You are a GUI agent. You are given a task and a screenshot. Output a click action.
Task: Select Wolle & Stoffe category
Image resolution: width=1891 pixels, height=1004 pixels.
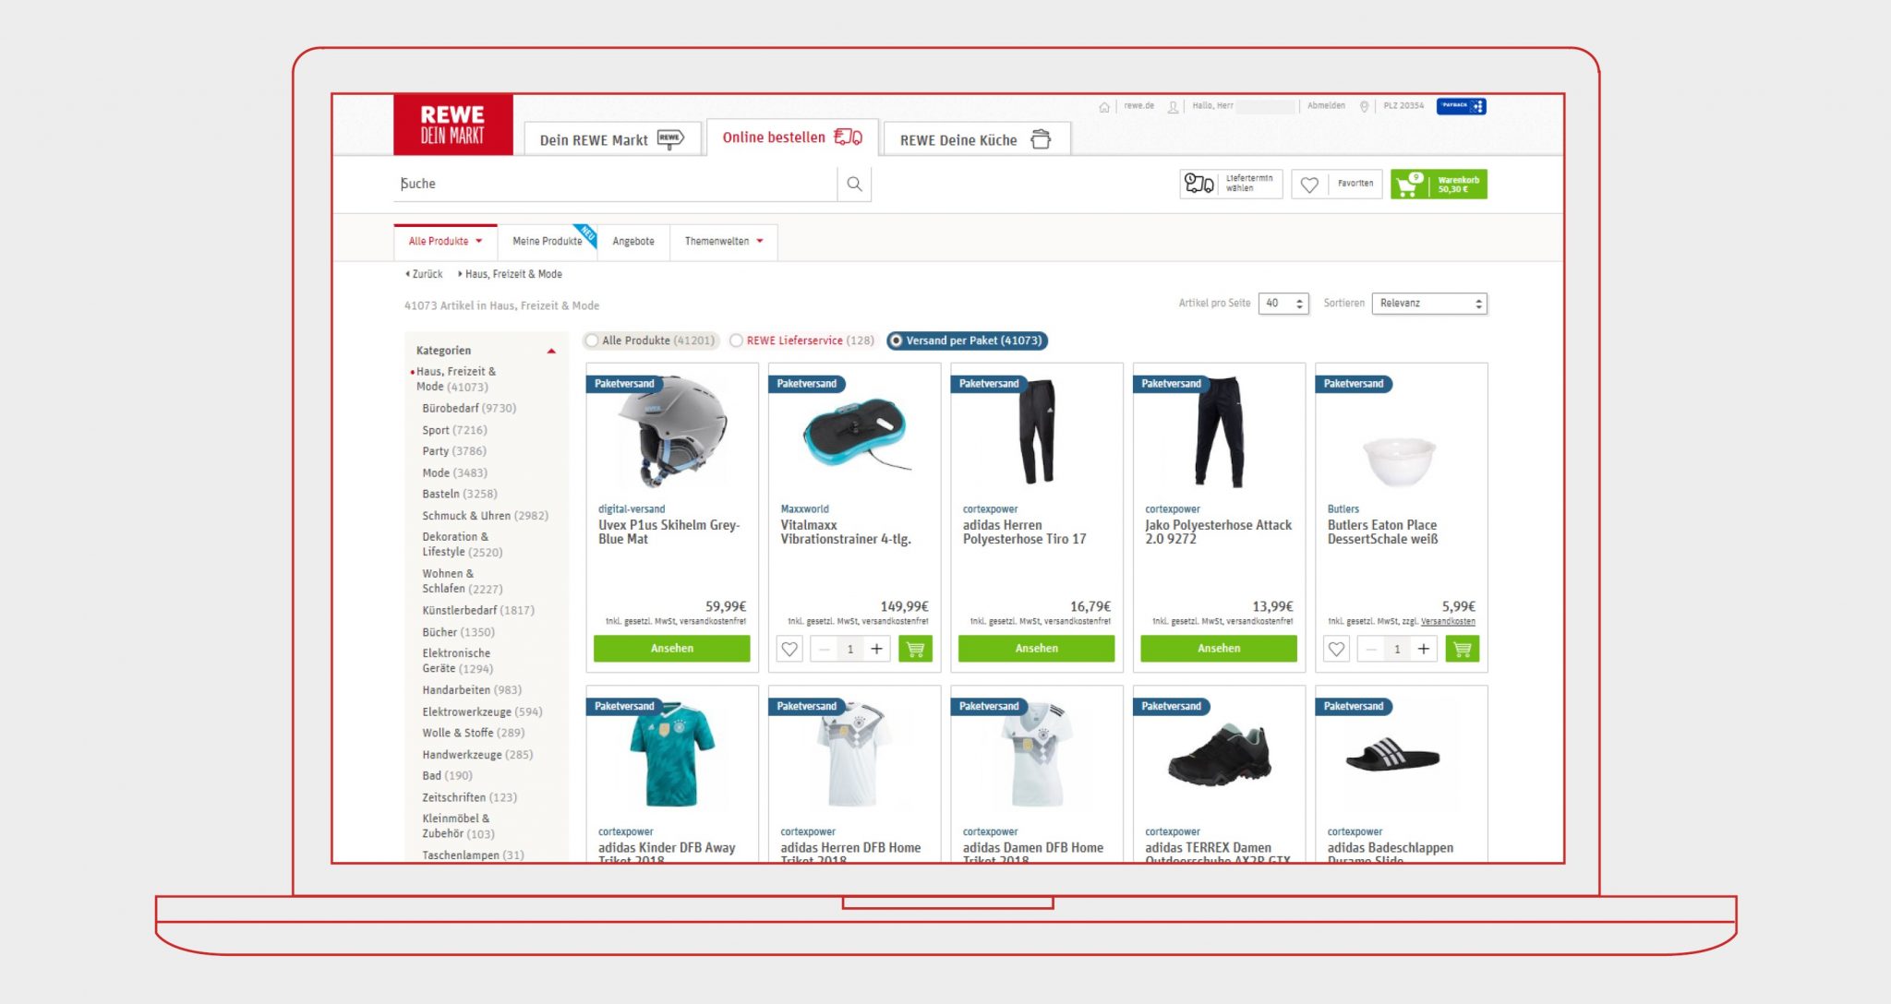tap(473, 733)
